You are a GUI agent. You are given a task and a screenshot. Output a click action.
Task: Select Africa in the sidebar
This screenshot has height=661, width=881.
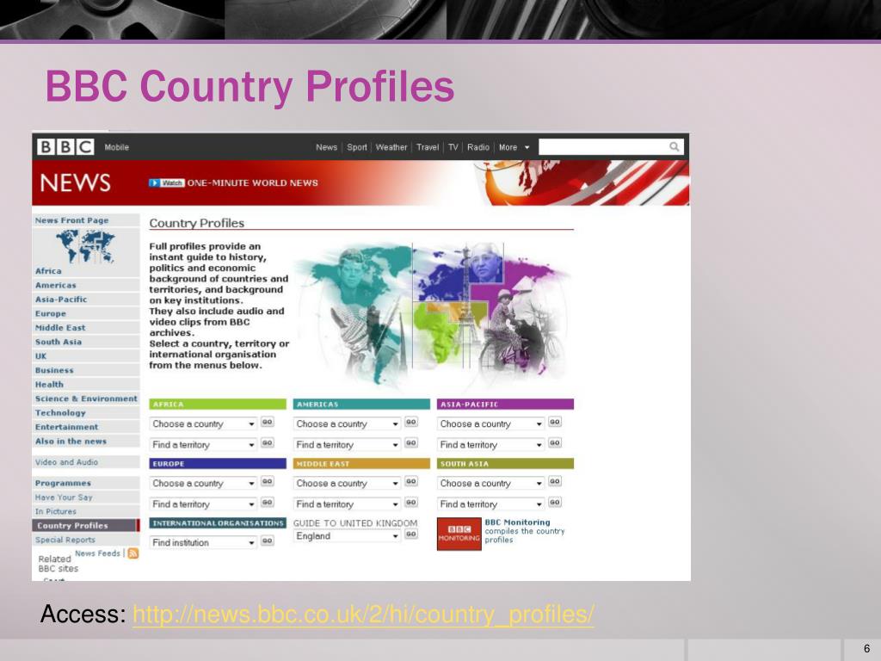[86, 271]
